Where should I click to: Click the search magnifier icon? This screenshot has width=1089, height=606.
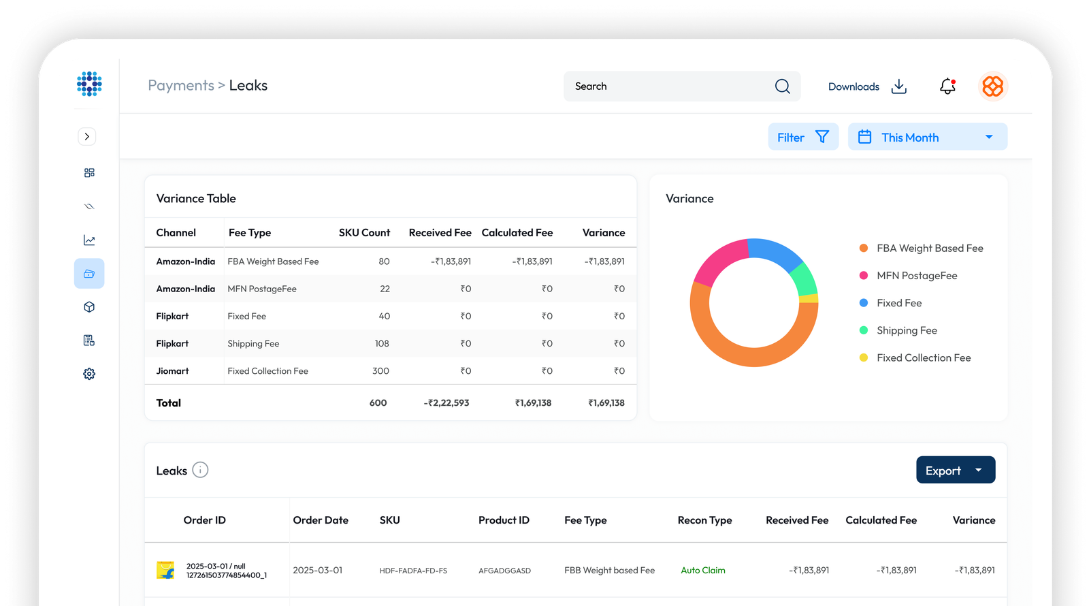point(782,86)
